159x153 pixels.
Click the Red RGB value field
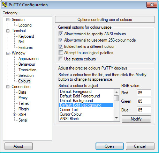coord(144,93)
